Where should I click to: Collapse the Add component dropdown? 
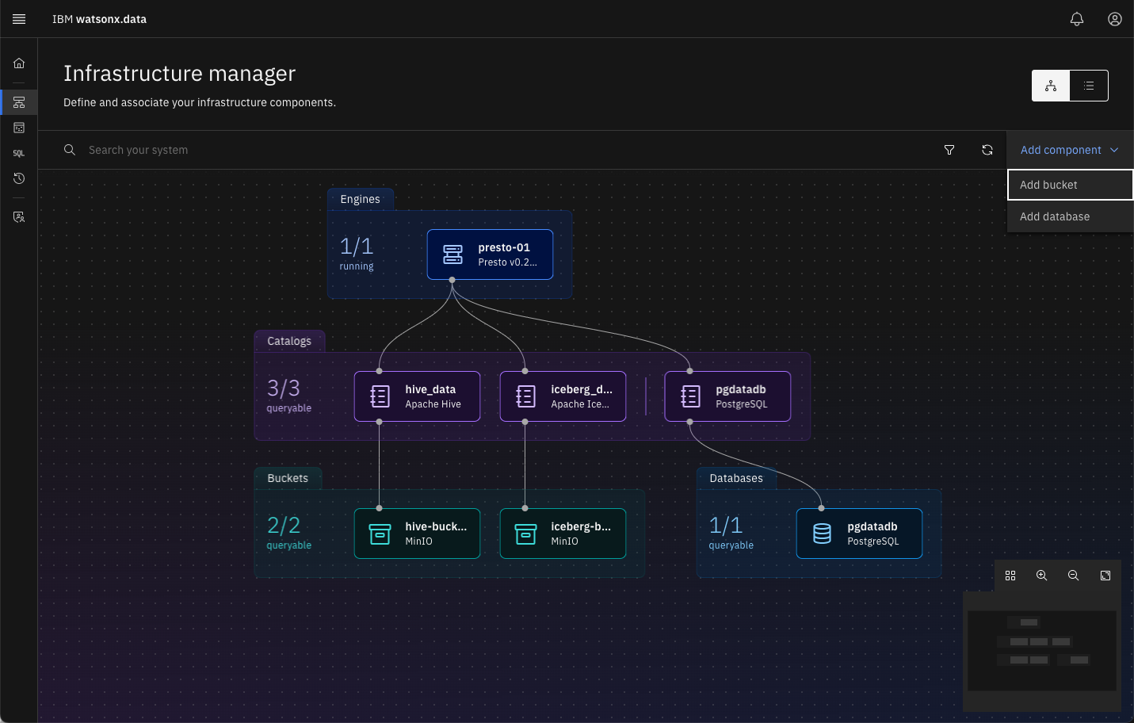click(x=1070, y=150)
